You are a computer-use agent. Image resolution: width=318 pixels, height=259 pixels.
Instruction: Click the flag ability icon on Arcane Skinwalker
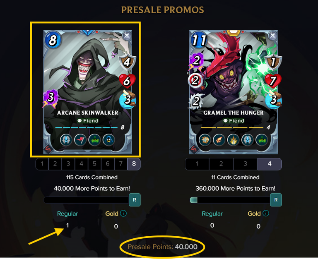tap(80, 140)
